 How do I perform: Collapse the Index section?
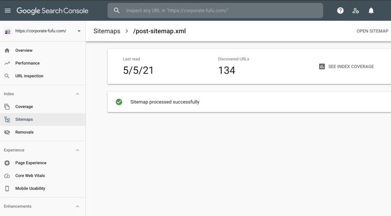(x=78, y=94)
